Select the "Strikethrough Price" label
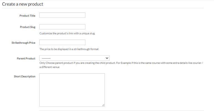 23,43
